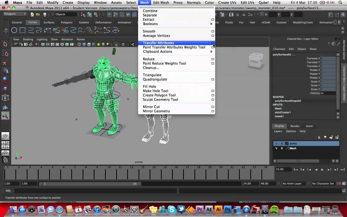Screen dimensions: 347x217
Task: Open the Polygons menu set dropdown
Action: [x=15, y=14]
